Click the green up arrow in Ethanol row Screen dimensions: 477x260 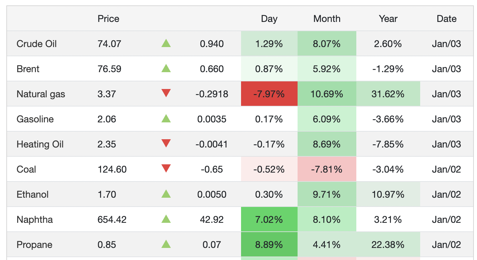click(166, 194)
